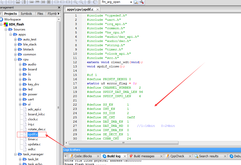
Task: Click the search icon beside fm_arg_open box
Action: [x=136, y=2]
